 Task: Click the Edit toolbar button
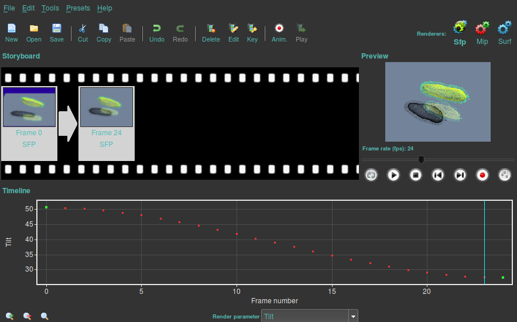pyautogui.click(x=234, y=32)
